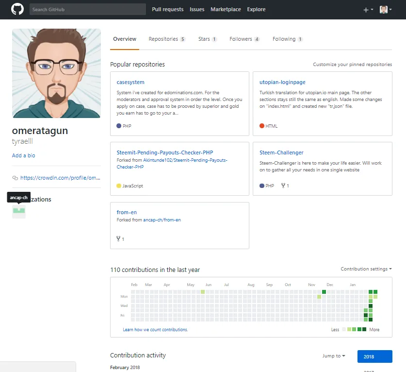
Task: Click the darkest legend square before More
Action: [364, 329]
